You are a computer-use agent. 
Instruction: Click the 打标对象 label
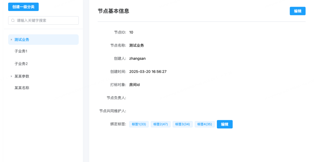tap(118, 85)
